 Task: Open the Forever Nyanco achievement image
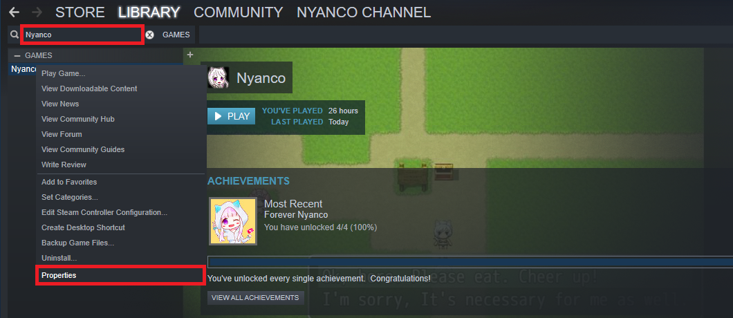point(233,221)
